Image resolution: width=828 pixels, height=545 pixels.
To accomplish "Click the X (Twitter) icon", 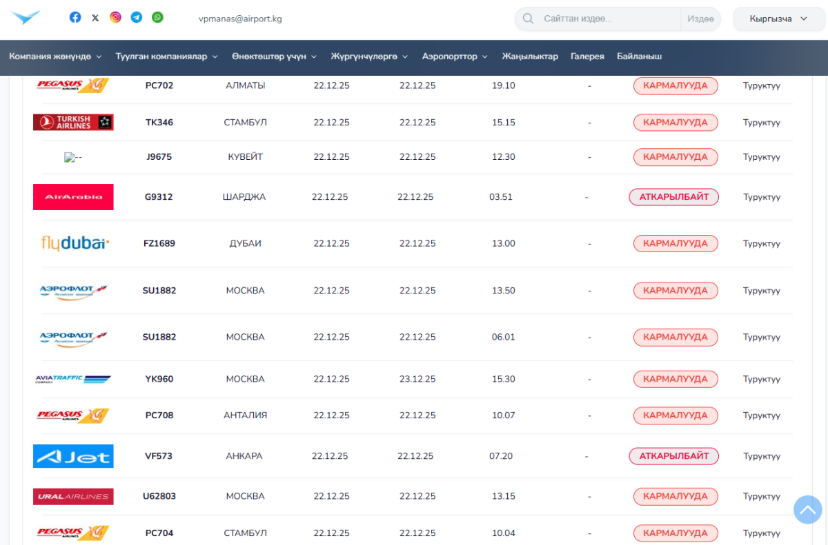I will (x=95, y=18).
